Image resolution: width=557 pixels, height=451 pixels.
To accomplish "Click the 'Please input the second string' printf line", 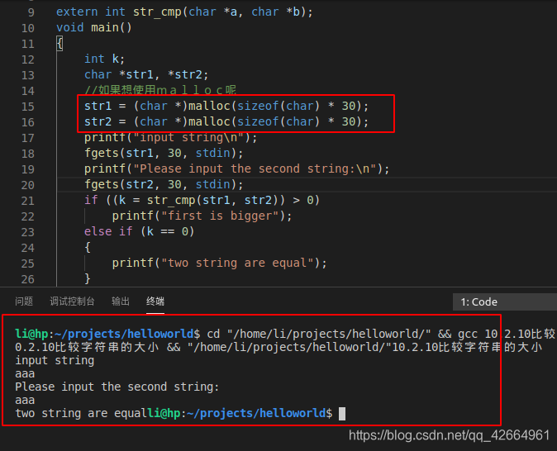I will [x=237, y=169].
